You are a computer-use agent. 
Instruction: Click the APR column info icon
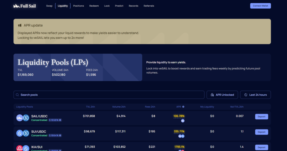183,107
